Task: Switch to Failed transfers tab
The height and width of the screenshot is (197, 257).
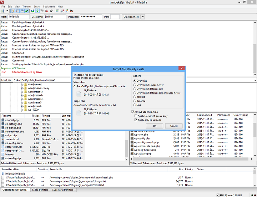Action: click(x=40, y=190)
